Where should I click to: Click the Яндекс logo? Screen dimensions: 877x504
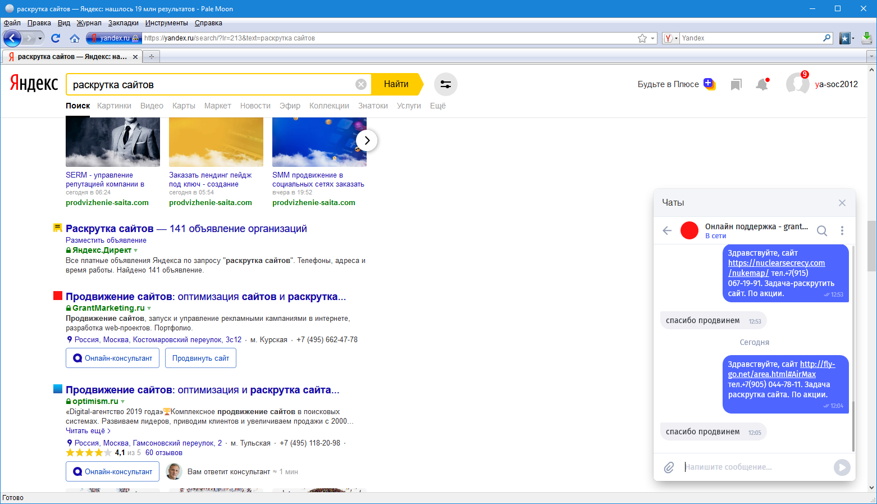[34, 84]
